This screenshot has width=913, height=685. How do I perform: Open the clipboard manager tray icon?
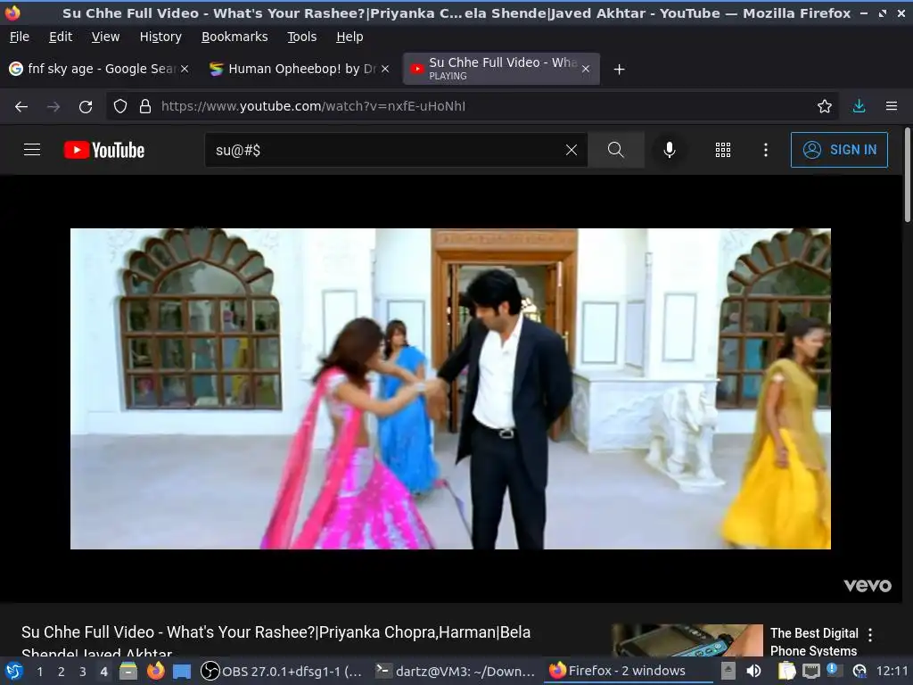pyautogui.click(x=786, y=671)
